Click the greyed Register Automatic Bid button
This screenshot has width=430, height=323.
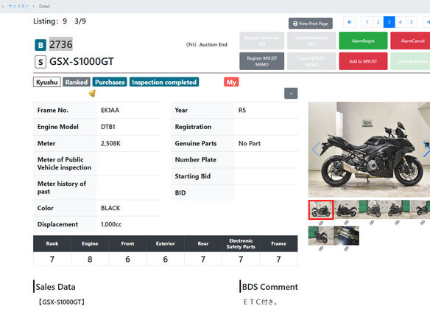click(261, 41)
